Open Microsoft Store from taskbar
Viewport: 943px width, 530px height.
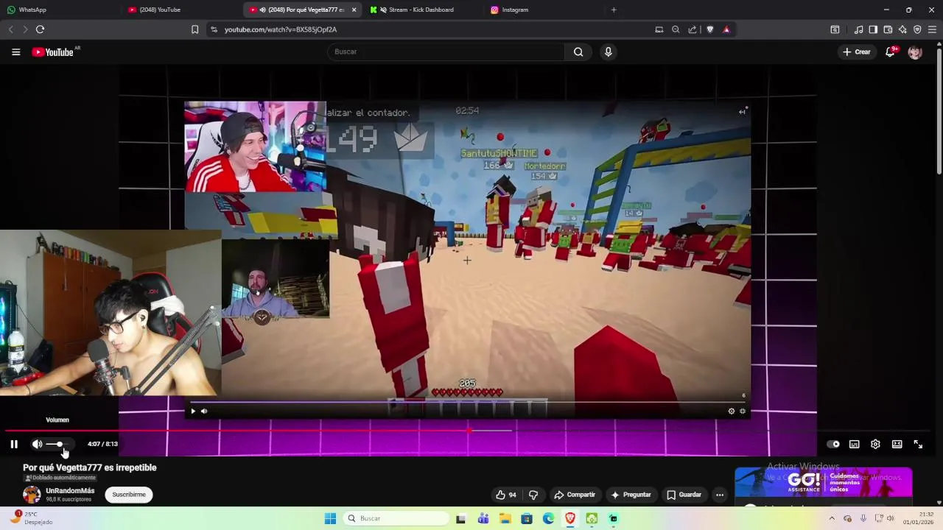[527, 518]
